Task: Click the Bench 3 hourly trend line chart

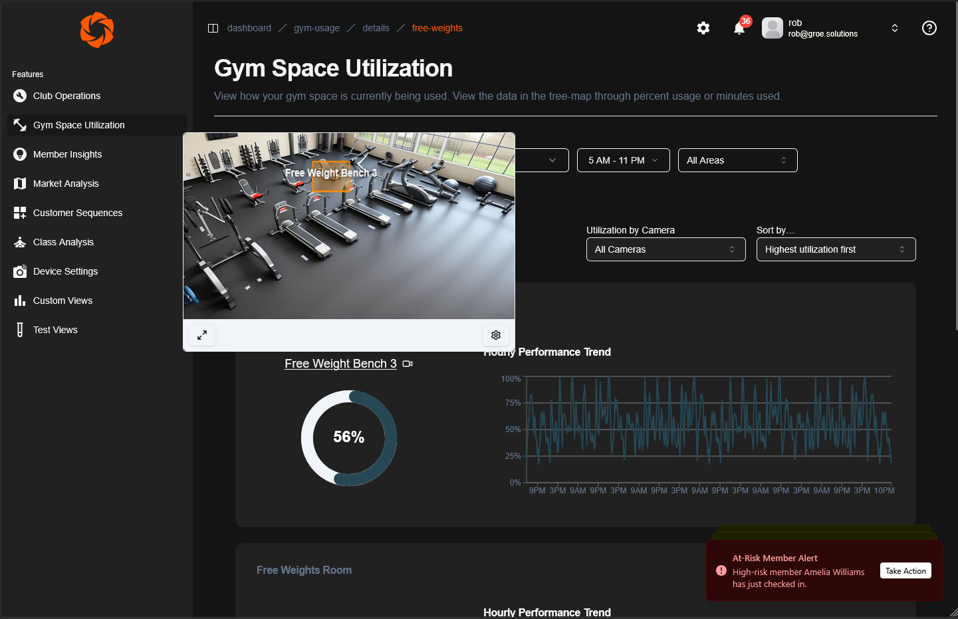Action: pyautogui.click(x=709, y=430)
